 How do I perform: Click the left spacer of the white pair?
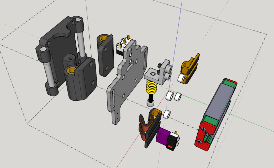(169, 96)
